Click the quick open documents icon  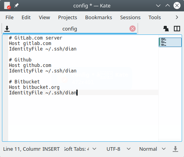(166, 29)
